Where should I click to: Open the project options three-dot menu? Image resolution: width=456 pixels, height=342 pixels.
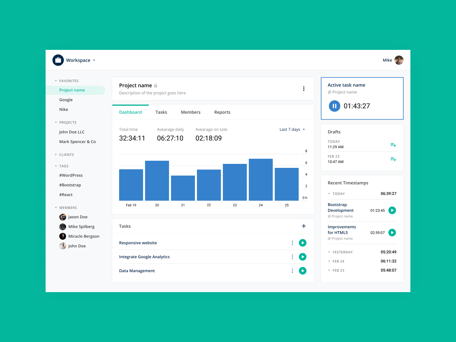(x=304, y=89)
